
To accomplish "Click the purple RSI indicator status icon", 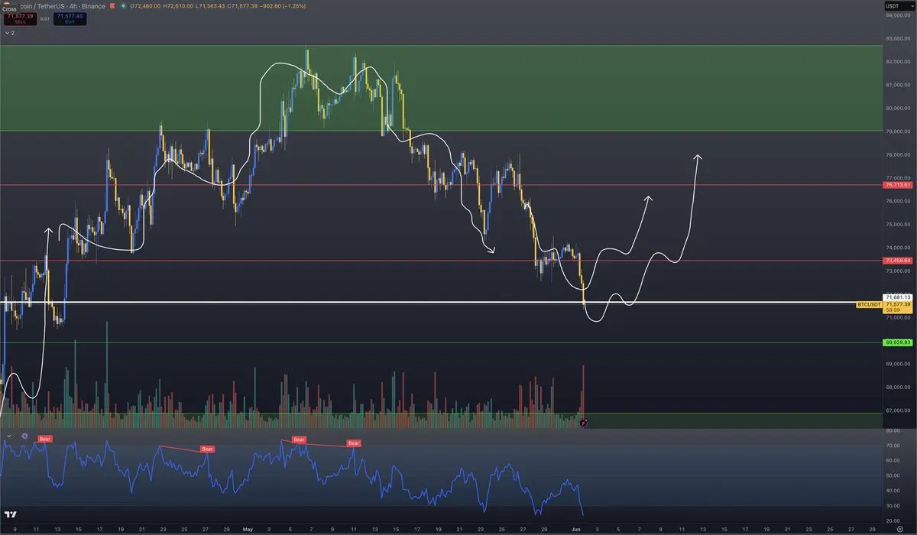I will pyautogui.click(x=24, y=436).
